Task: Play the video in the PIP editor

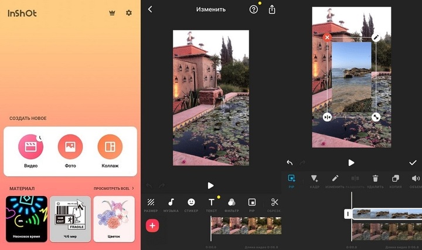Action: (x=351, y=163)
